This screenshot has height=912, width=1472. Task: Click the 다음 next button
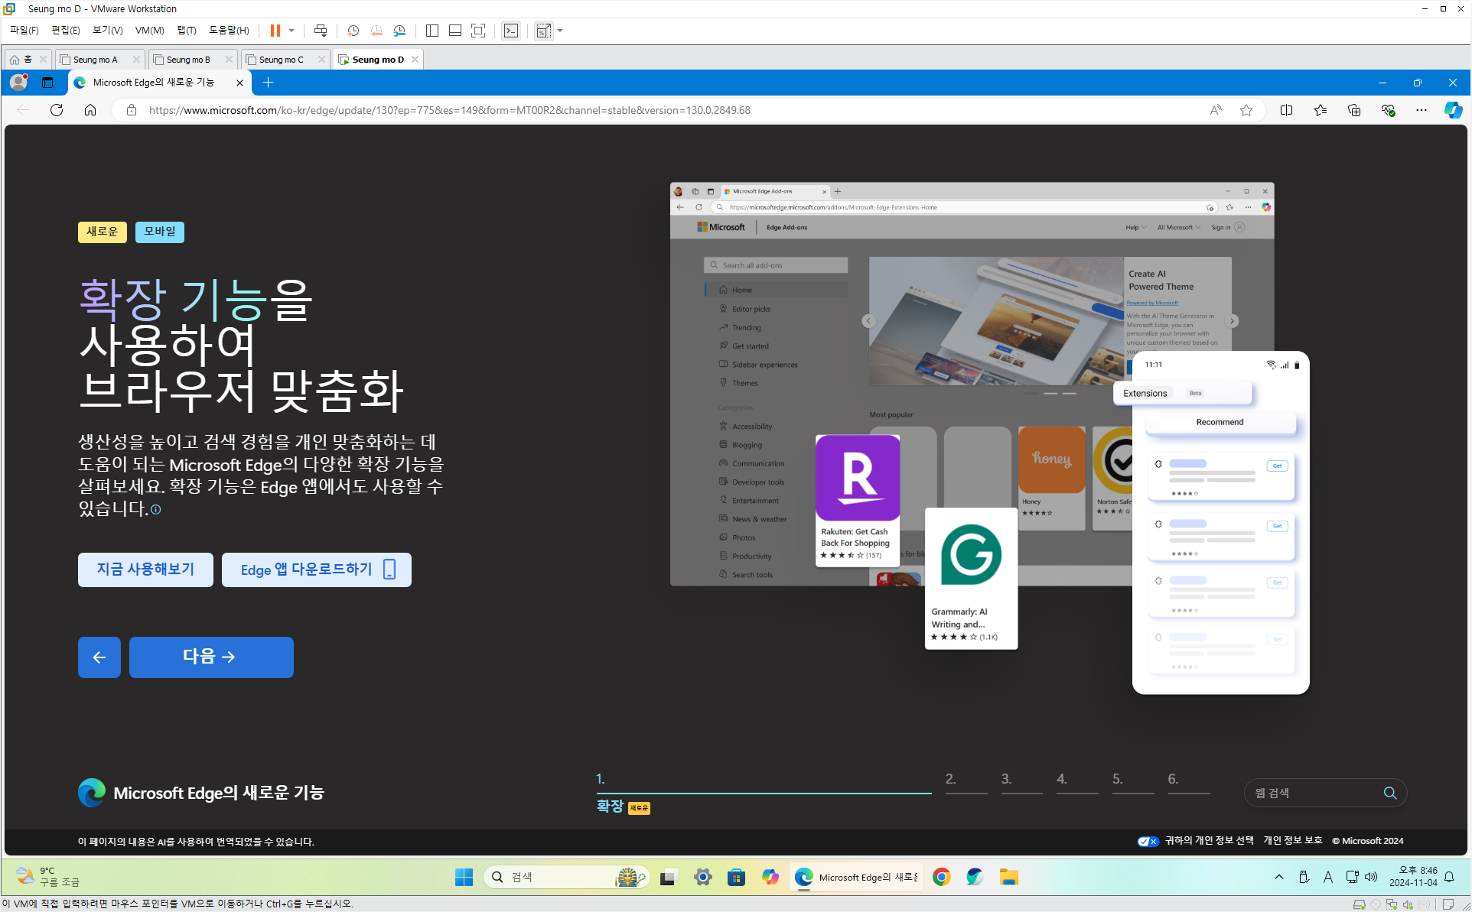[211, 657]
